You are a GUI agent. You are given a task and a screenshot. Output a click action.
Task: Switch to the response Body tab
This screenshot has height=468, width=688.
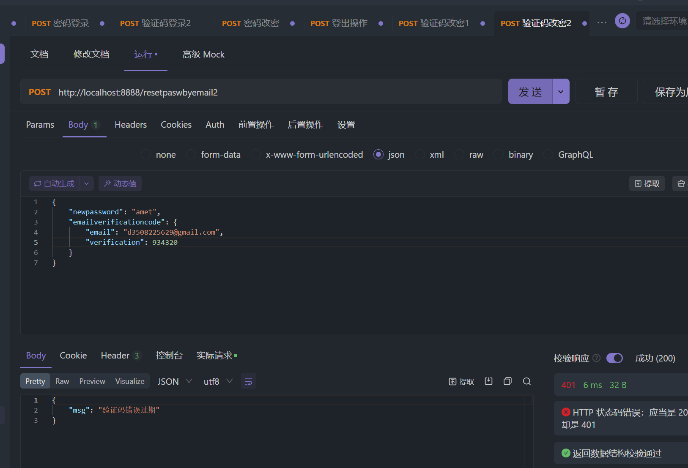pos(36,356)
